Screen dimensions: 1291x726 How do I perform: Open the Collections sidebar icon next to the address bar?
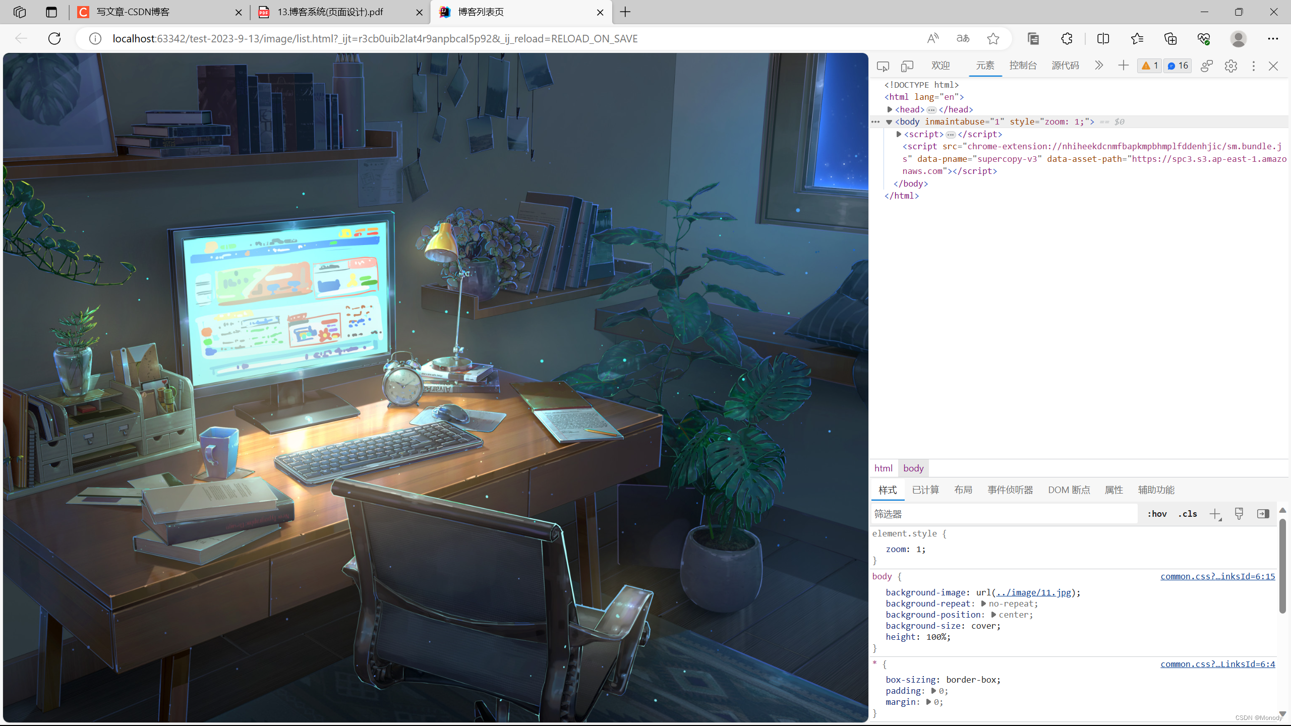click(x=1033, y=38)
